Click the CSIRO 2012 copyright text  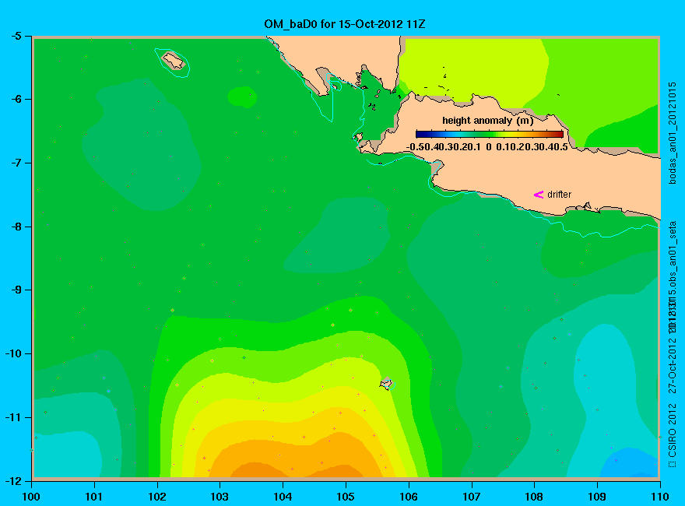(673, 435)
